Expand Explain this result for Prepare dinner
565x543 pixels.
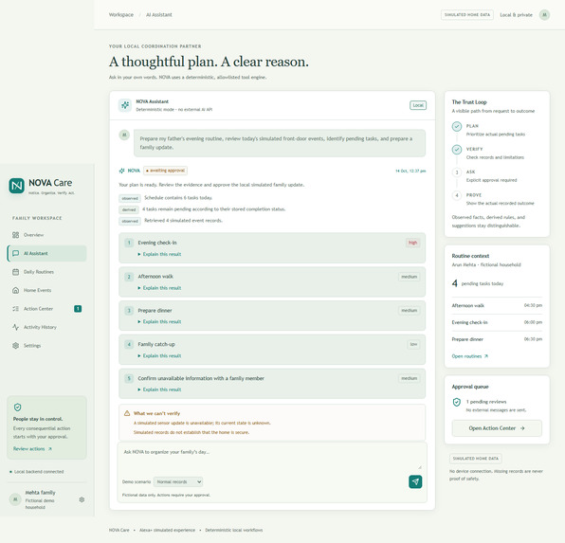tap(159, 322)
